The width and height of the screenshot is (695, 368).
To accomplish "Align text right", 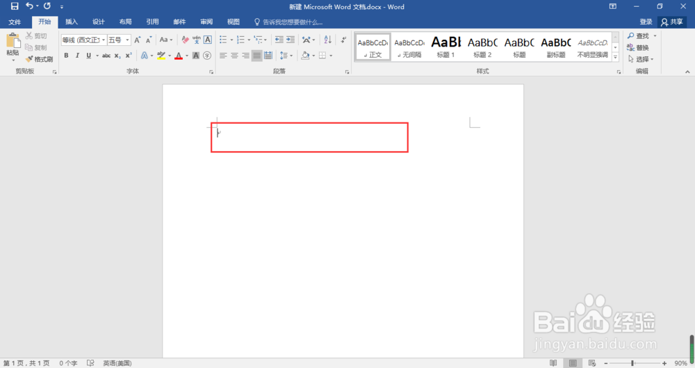I will (x=245, y=56).
